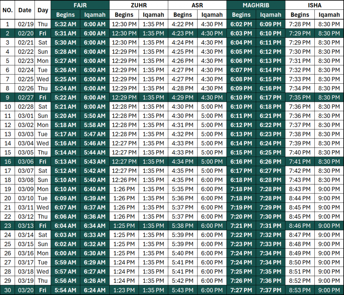Click the Asr Begins time 4:22 PM
344x295 pixels.
[x=183, y=24]
